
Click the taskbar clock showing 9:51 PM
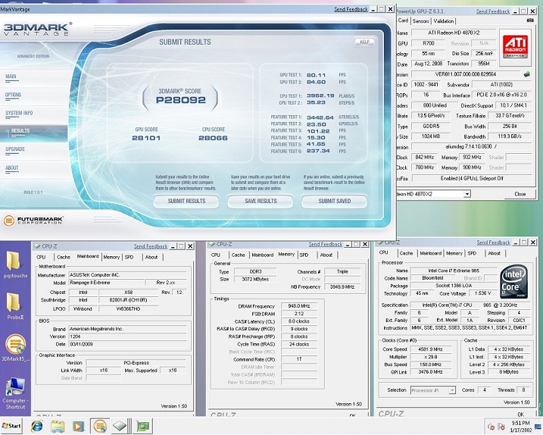pos(521,427)
